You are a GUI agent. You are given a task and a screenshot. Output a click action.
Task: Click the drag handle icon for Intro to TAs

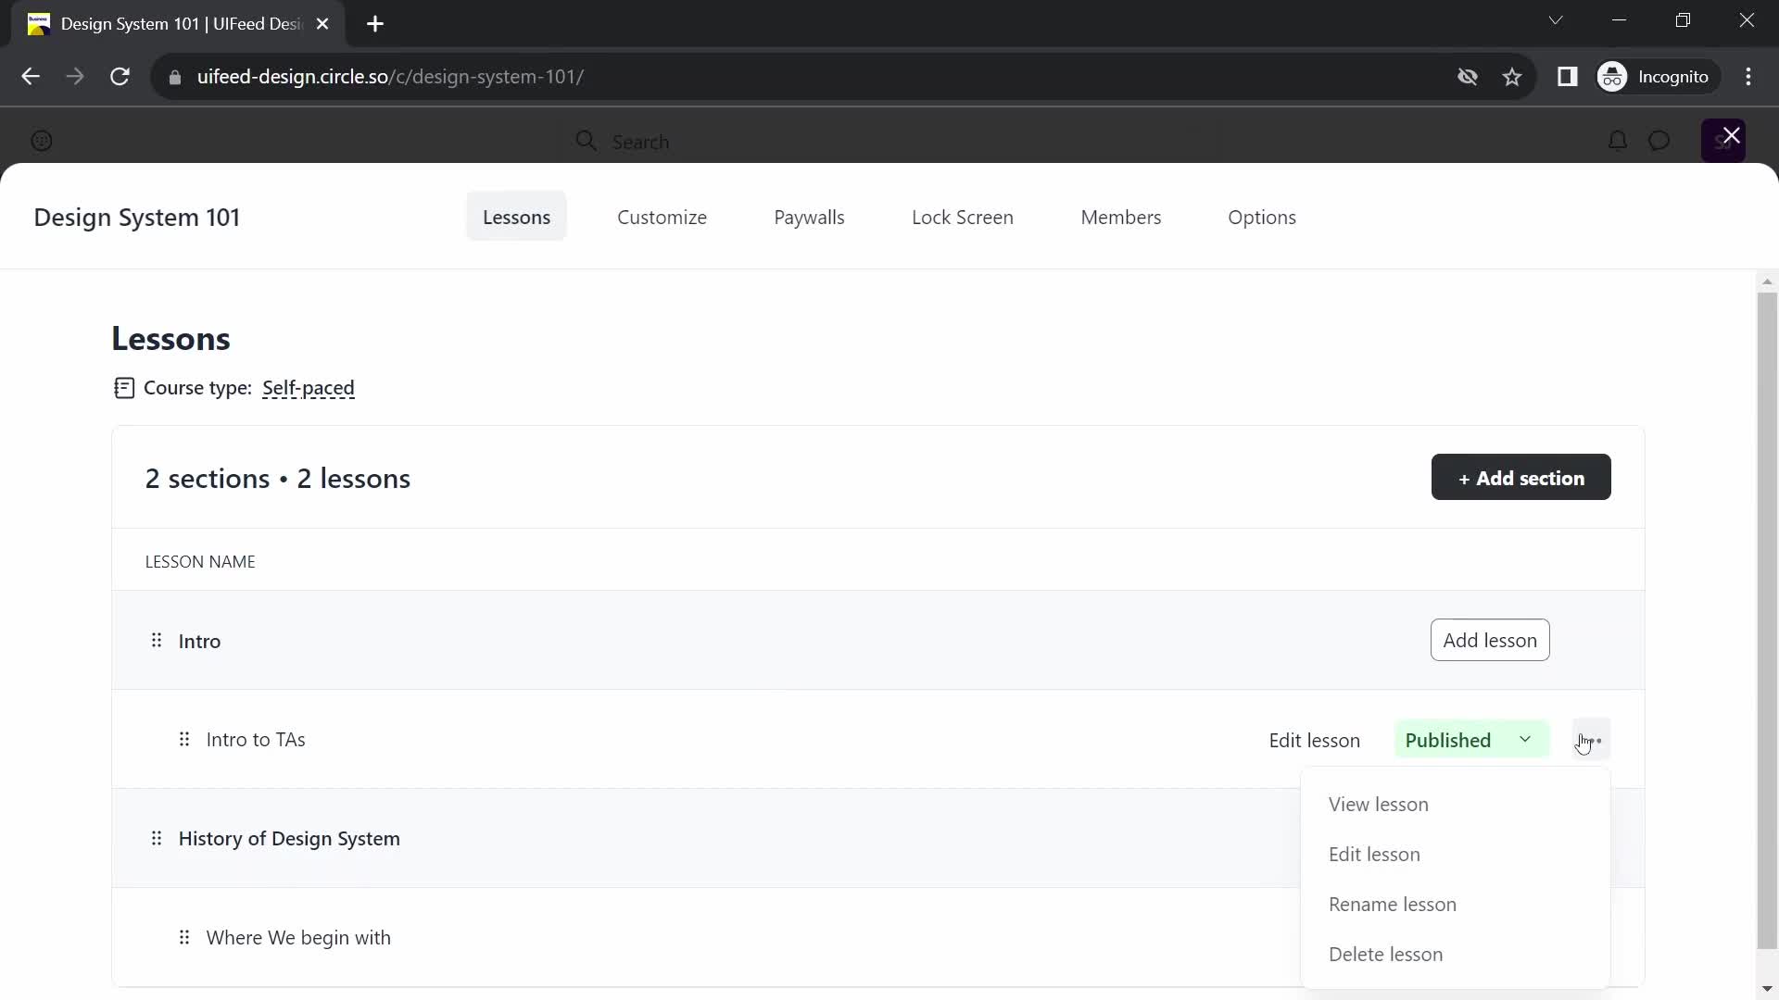tap(184, 739)
